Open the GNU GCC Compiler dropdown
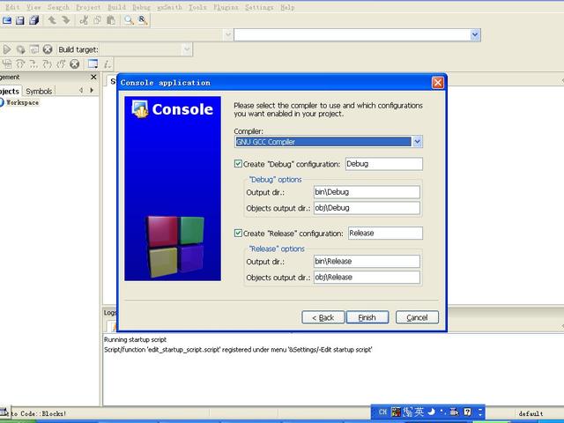Viewport: 564px width, 423px height. coord(417,142)
